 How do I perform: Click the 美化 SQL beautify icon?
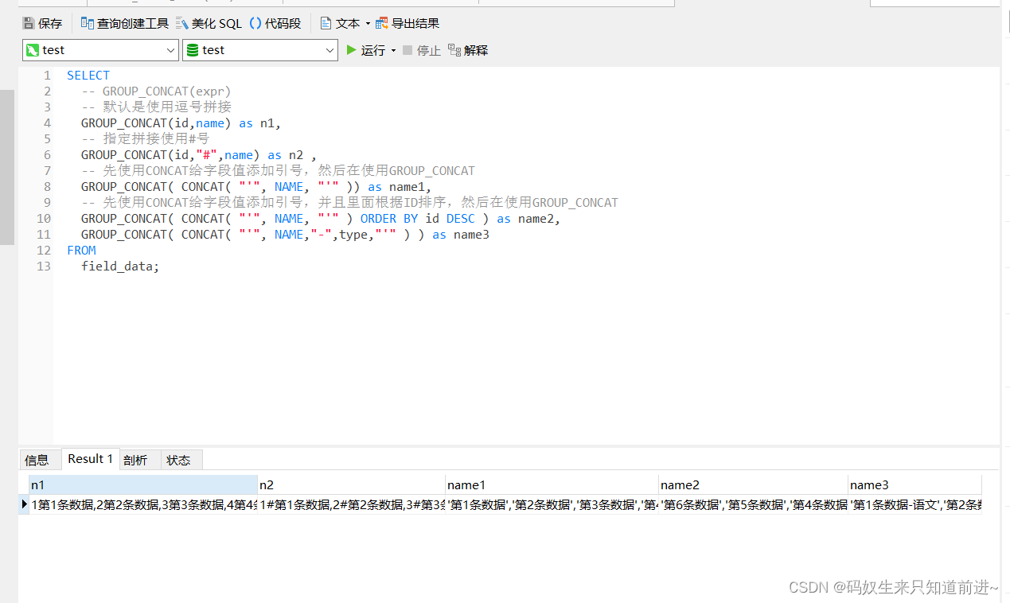[x=209, y=22]
